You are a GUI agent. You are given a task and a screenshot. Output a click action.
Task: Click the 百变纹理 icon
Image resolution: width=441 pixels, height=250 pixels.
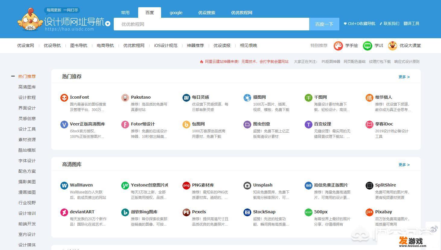(x=309, y=125)
